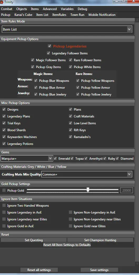Open Crafting Mats Min Quality dropdown
Image resolution: width=139 pixels, height=275 pixels.
(x=87, y=174)
